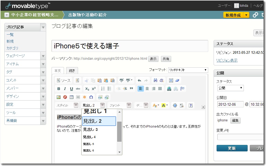Center-align the text

point(147,89)
